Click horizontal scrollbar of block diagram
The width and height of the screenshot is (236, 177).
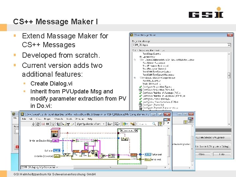[110, 167]
